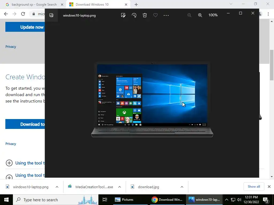Expand first Using the tool section

(x=25, y=163)
